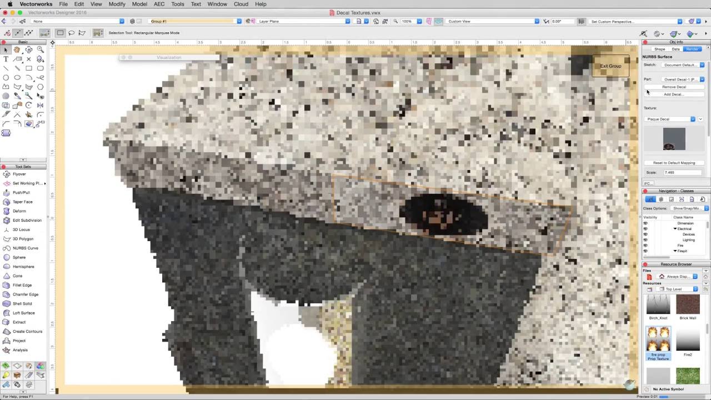The width and height of the screenshot is (711, 400).
Task: Open the Part Overall Decal-1 dropdown
Action: coord(683,79)
